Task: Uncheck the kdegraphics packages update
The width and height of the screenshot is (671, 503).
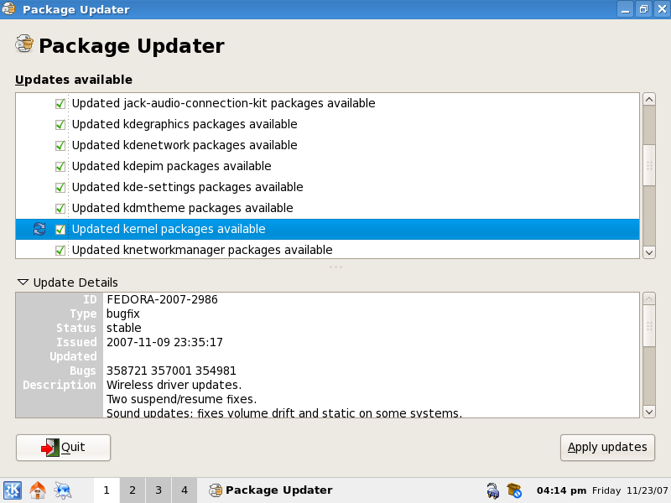Action: 60,124
